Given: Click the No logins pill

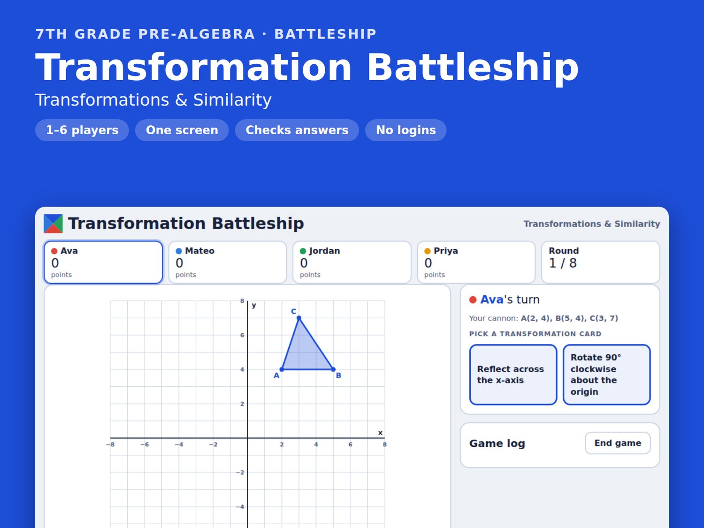Looking at the screenshot, I should click(x=406, y=130).
